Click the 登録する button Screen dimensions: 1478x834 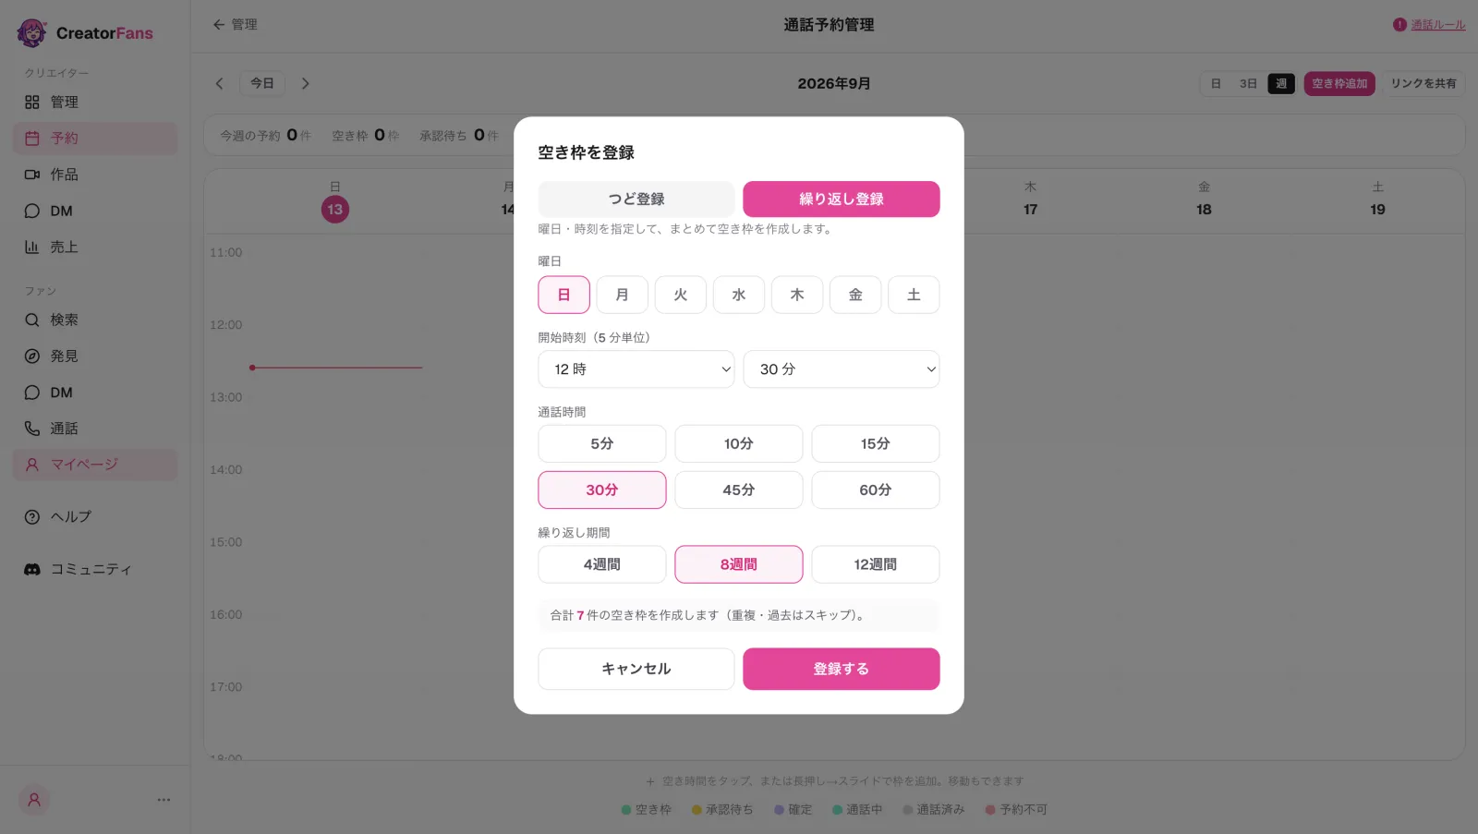click(842, 670)
